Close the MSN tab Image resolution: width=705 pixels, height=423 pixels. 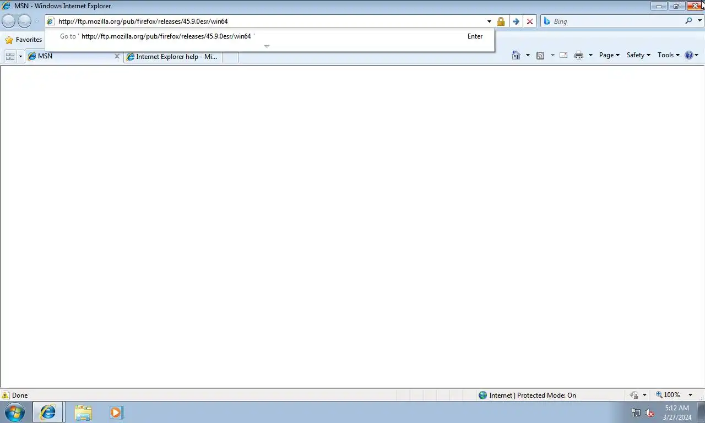coord(117,56)
